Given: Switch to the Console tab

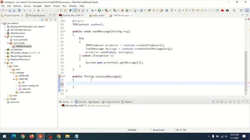Looking at the screenshot, I should (x=81, y=102).
